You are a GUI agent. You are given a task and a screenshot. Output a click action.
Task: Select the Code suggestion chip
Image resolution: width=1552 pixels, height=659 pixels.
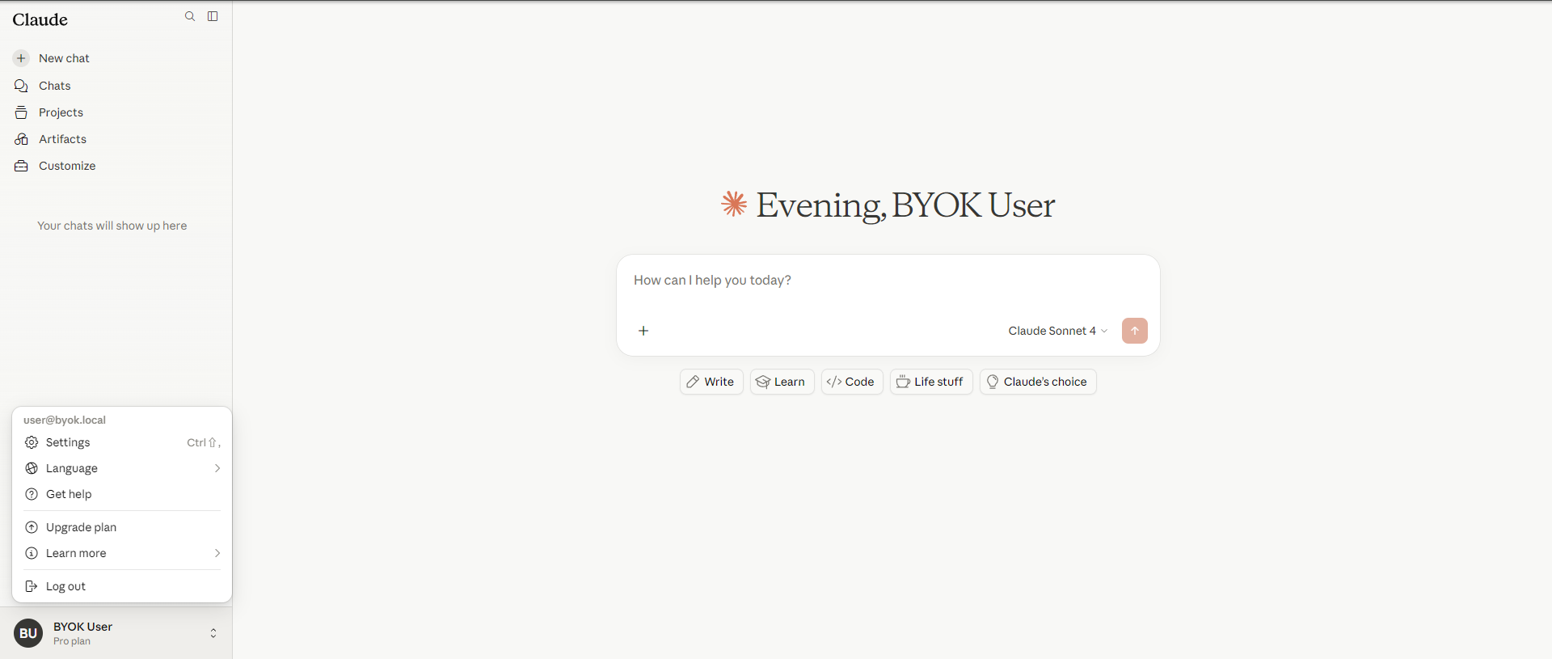click(852, 382)
